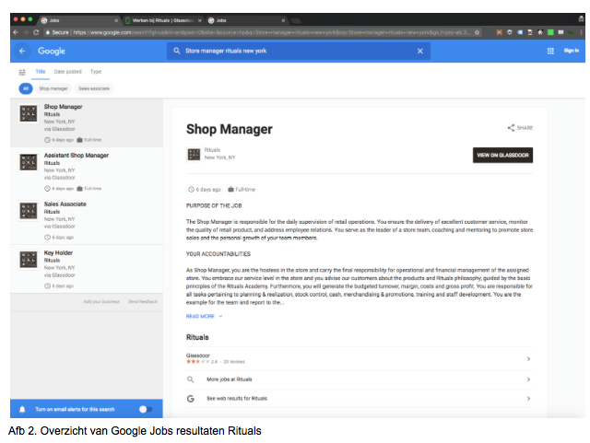Close the Werken bij Rituals tab
Screen dimensions: 590x443
coord(199,20)
